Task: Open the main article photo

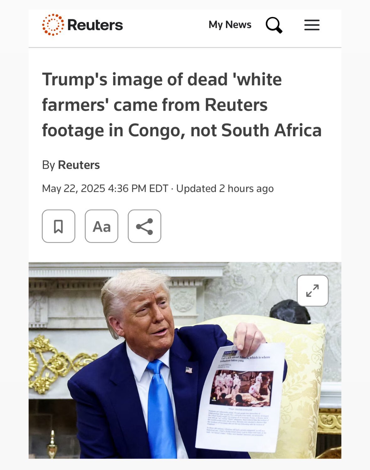Action: tap(185, 360)
